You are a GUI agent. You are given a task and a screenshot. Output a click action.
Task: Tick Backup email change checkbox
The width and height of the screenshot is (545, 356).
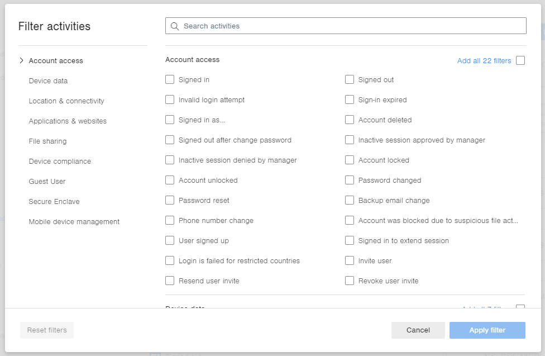tap(350, 201)
